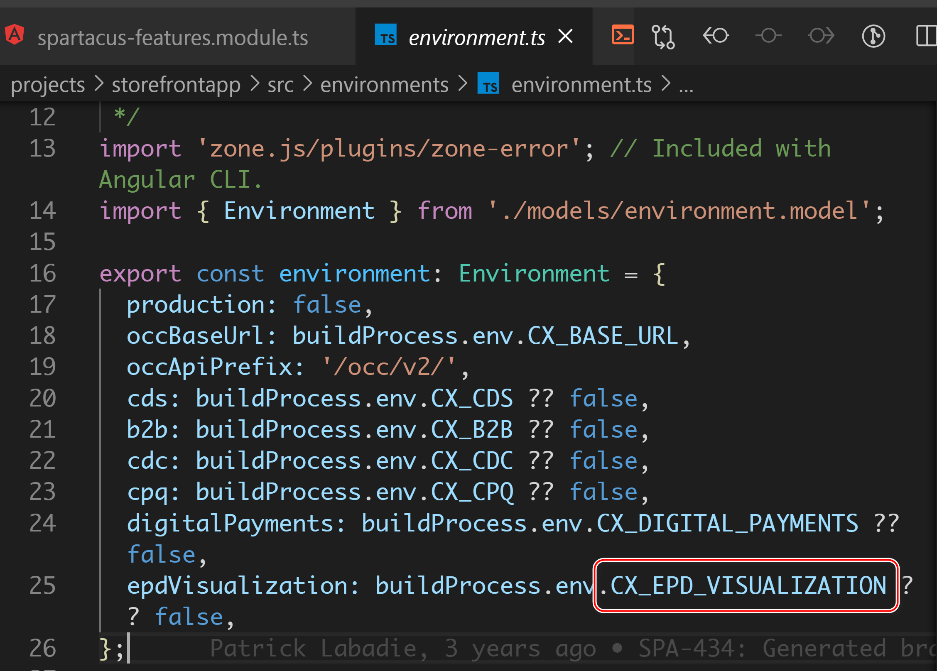The image size is (937, 671).
Task: Click the middle commit circle icon
Action: (768, 36)
